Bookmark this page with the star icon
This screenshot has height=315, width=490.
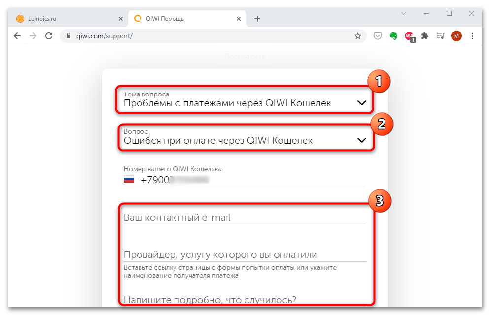pyautogui.click(x=358, y=36)
